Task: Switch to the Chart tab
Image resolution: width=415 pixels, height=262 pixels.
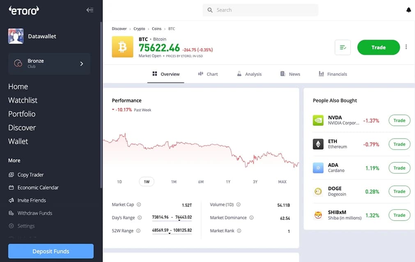Action: coord(208,74)
